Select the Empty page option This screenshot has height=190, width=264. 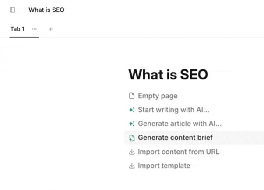[x=158, y=96]
